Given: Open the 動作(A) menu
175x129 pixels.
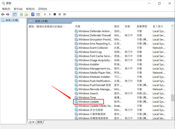Looking at the screenshot, I should [x=18, y=9].
